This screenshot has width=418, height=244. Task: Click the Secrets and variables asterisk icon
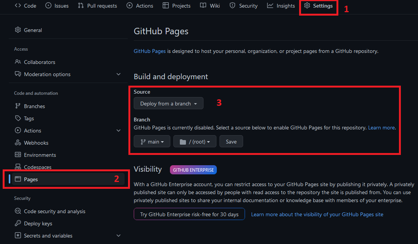pos(18,236)
